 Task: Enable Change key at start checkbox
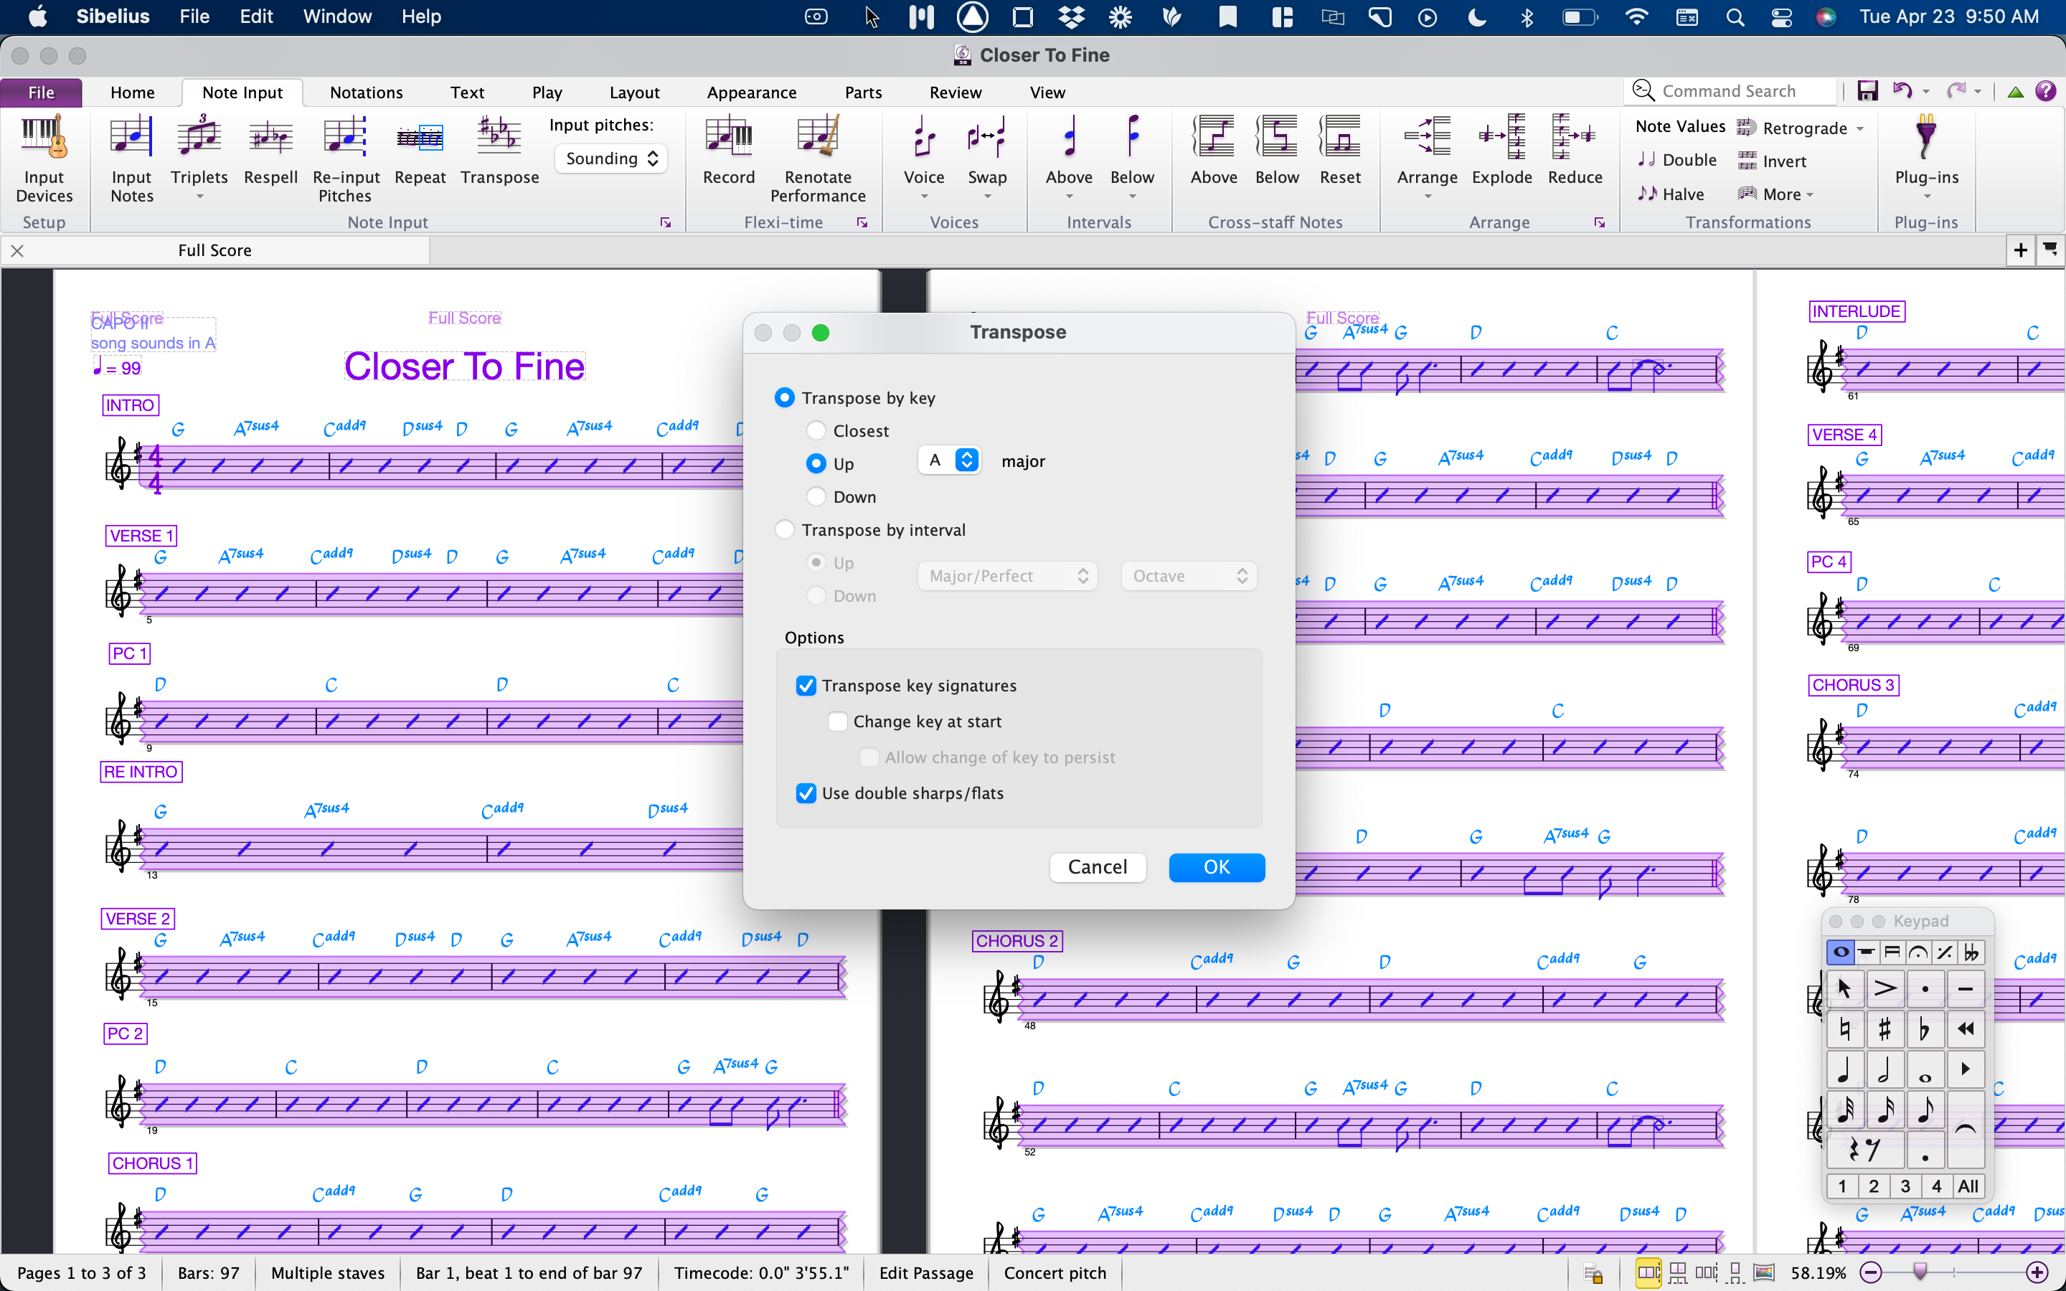pyautogui.click(x=839, y=722)
